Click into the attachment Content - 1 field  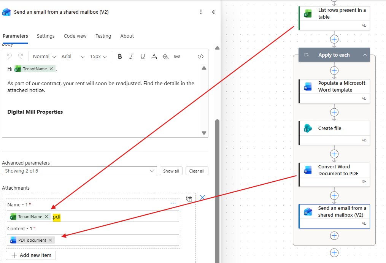click(x=93, y=240)
